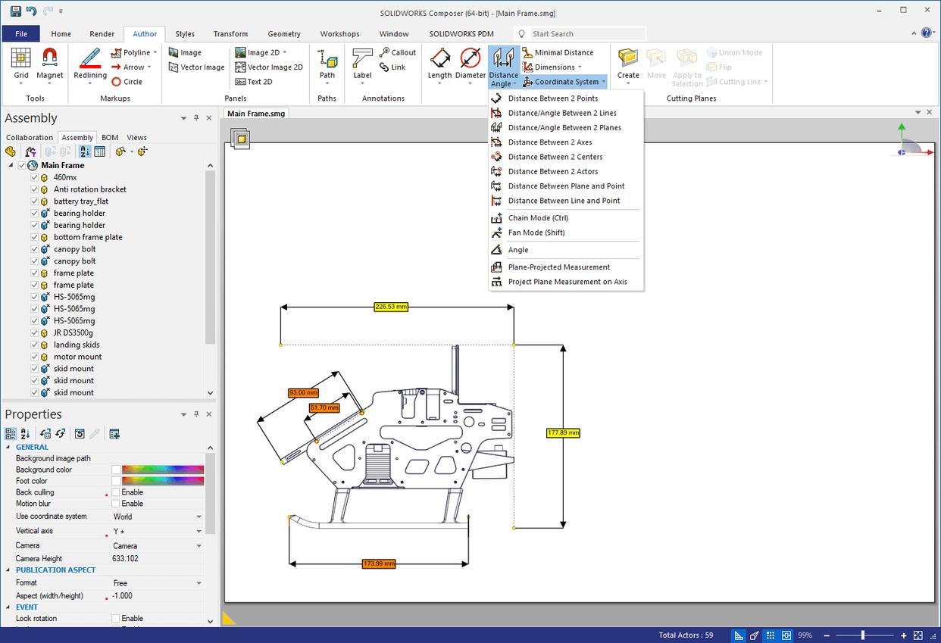This screenshot has height=643, width=941.
Task: Open the Label annotation tool
Action: click(x=361, y=64)
